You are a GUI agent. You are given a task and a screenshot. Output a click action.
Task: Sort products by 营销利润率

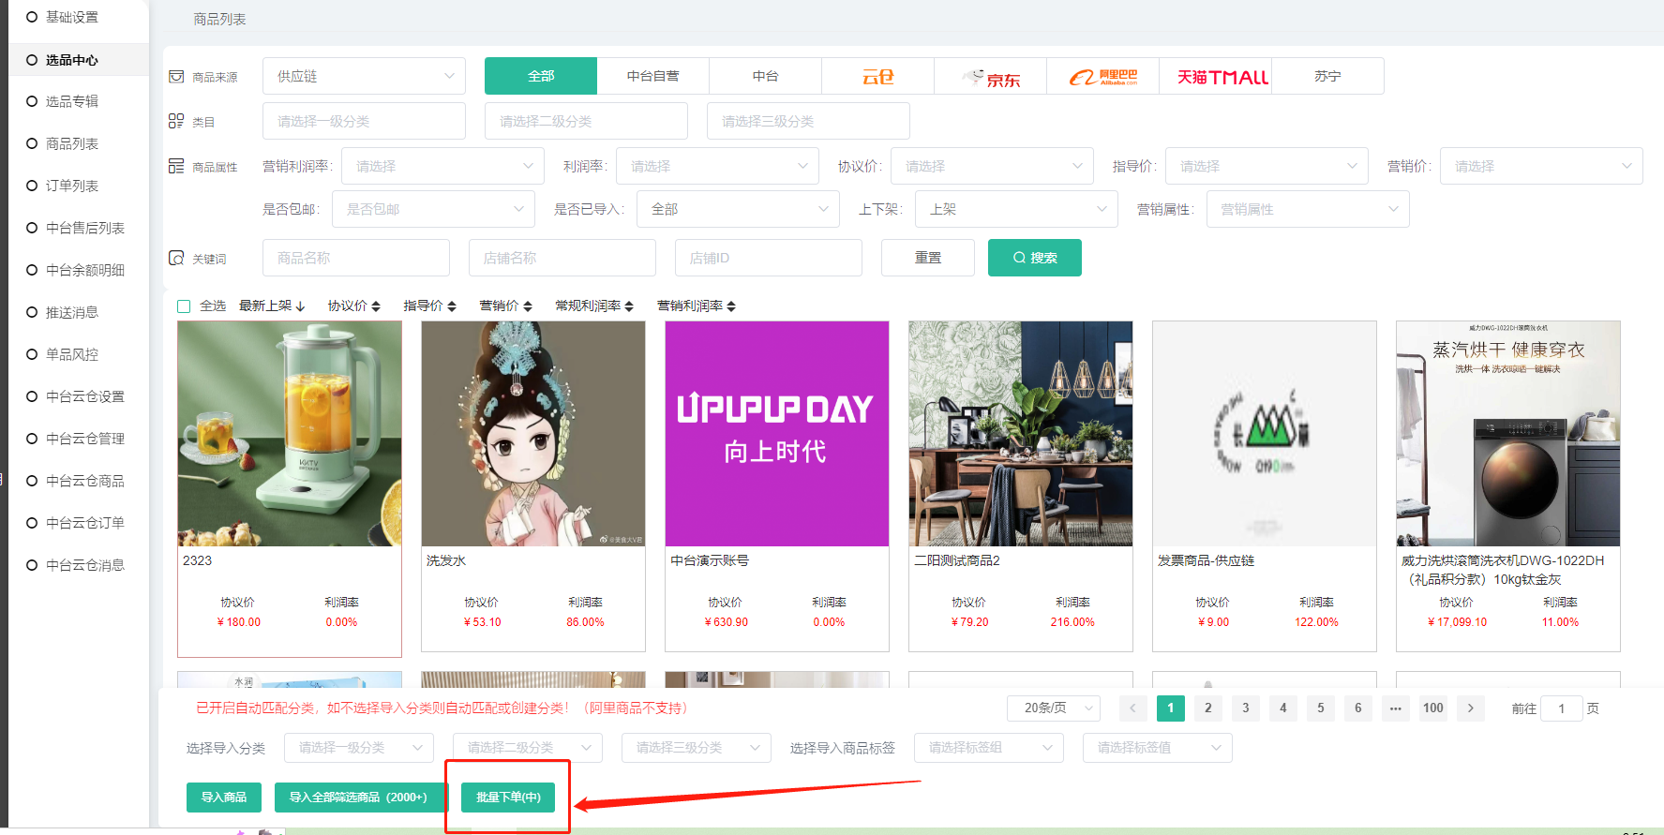point(697,306)
